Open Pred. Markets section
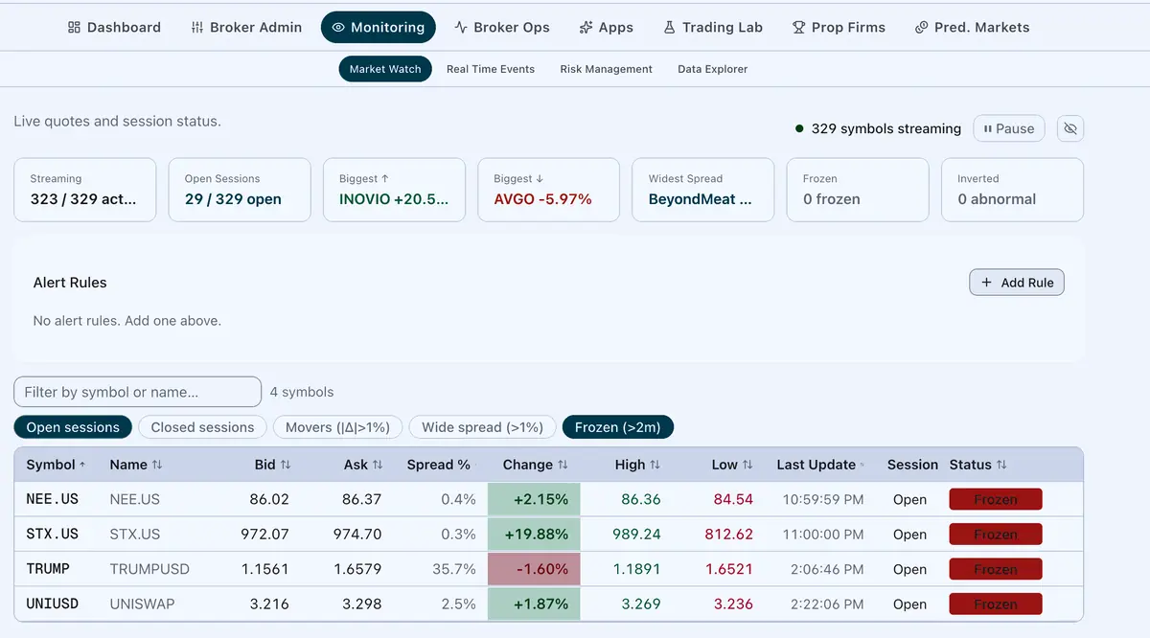This screenshot has width=1150, height=638. coord(972,27)
